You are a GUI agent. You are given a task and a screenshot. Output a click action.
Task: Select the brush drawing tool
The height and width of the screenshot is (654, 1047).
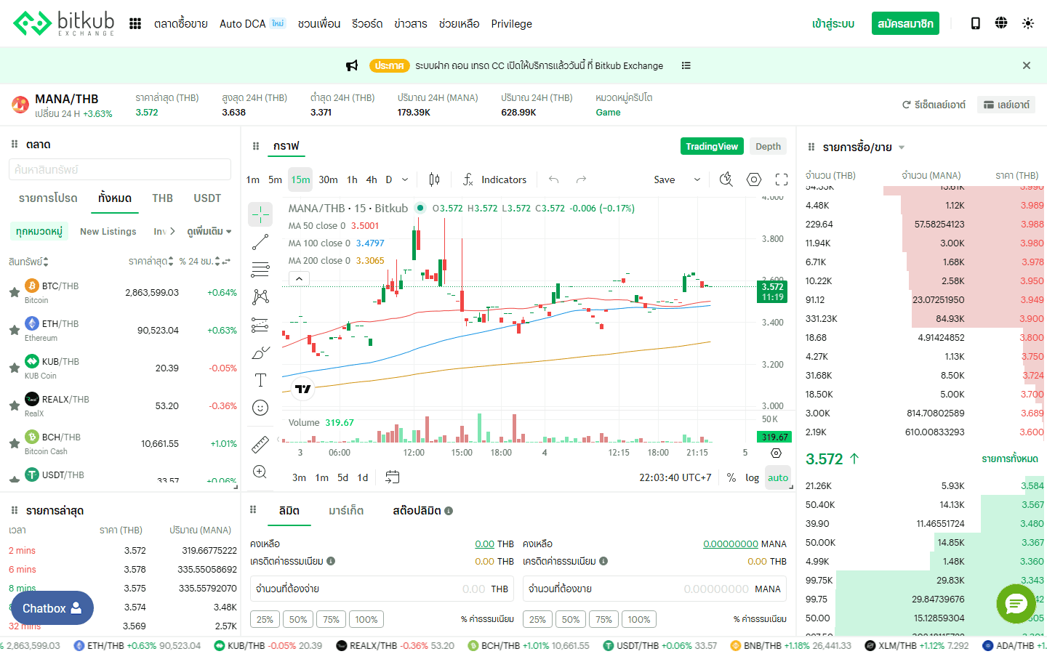pyautogui.click(x=260, y=352)
